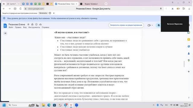The height and width of the screenshot is (108, 193).
Task: Open the Вид menu
Action: [x=25, y=27]
